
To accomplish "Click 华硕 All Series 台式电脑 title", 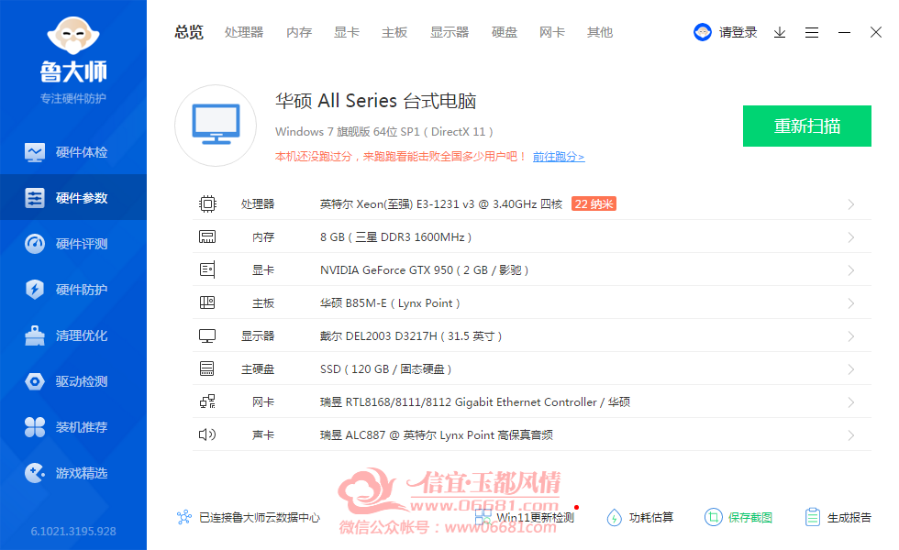I will click(375, 101).
